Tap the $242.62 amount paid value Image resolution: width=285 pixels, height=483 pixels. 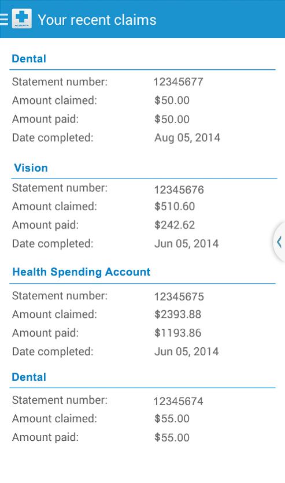click(x=175, y=225)
